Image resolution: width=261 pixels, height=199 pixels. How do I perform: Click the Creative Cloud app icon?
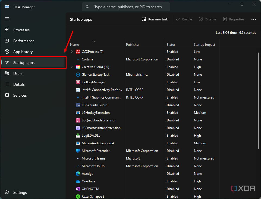tap(78, 67)
